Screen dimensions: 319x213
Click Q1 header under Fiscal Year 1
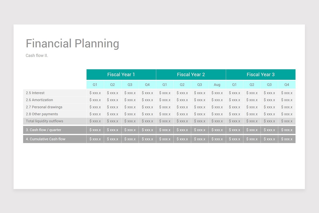tap(95, 85)
